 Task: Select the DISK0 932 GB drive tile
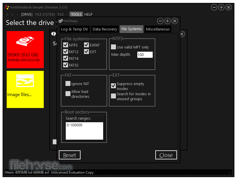[25, 50]
